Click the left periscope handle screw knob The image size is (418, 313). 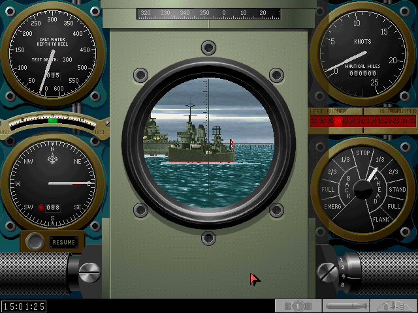tap(89, 273)
